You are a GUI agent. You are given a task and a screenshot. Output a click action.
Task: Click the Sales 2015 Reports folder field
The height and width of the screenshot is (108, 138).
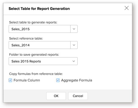coord(43,61)
